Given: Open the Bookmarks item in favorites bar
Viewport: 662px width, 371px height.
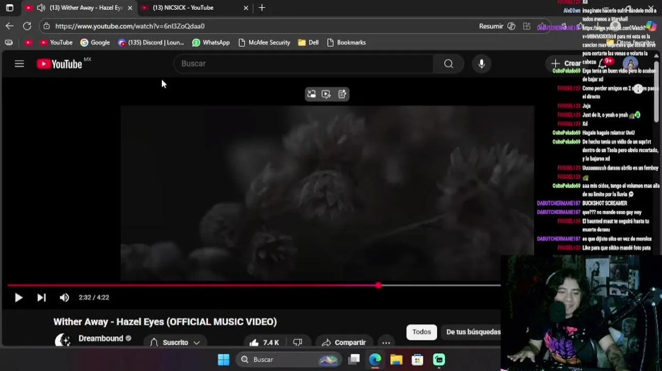Looking at the screenshot, I should tap(346, 42).
